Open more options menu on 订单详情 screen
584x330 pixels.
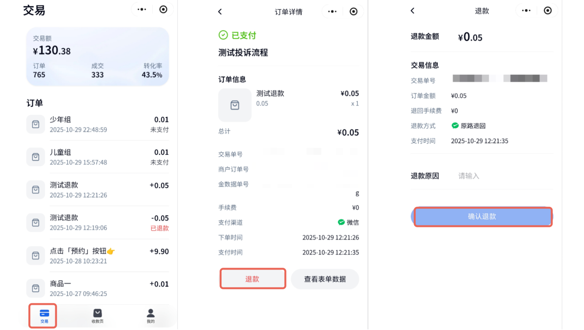[x=332, y=12]
